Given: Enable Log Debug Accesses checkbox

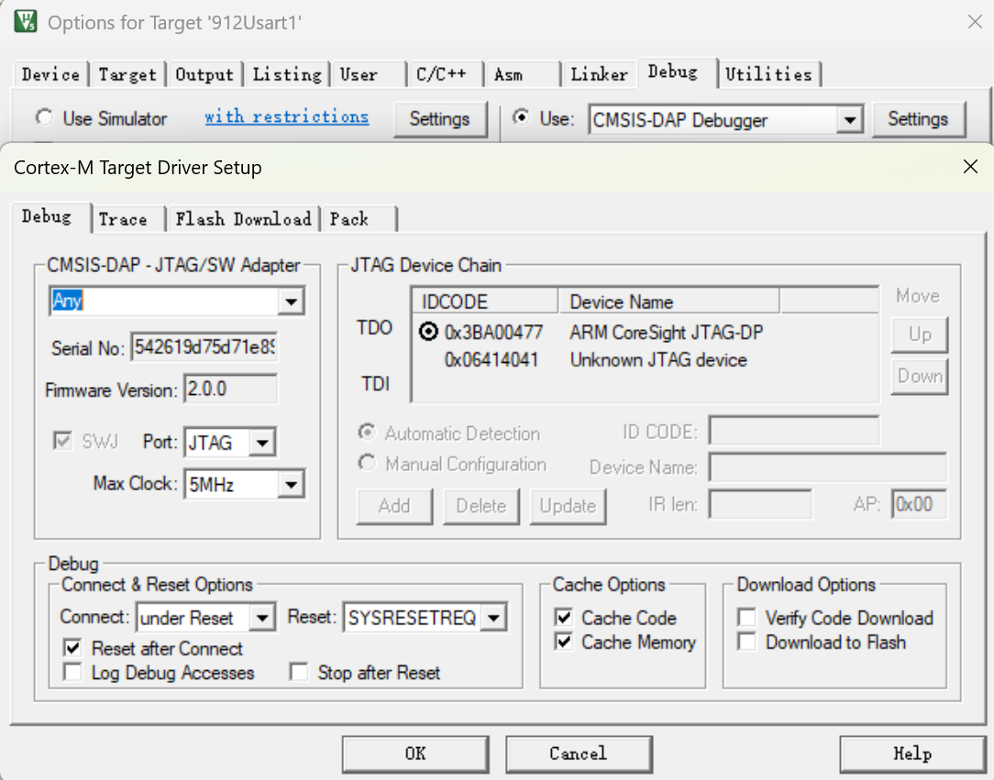Looking at the screenshot, I should pyautogui.click(x=73, y=672).
